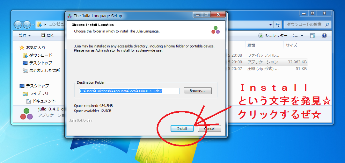The height and width of the screenshot is (163, 345).
Task: Select the Destination Folder path field
Action: pyautogui.click(x=129, y=91)
